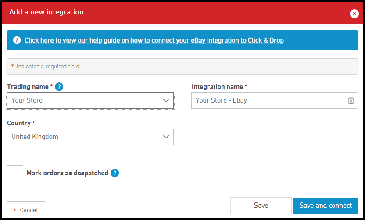Click the help icon beside Mark orders as despatched
This screenshot has height=220, width=365.
(115, 173)
